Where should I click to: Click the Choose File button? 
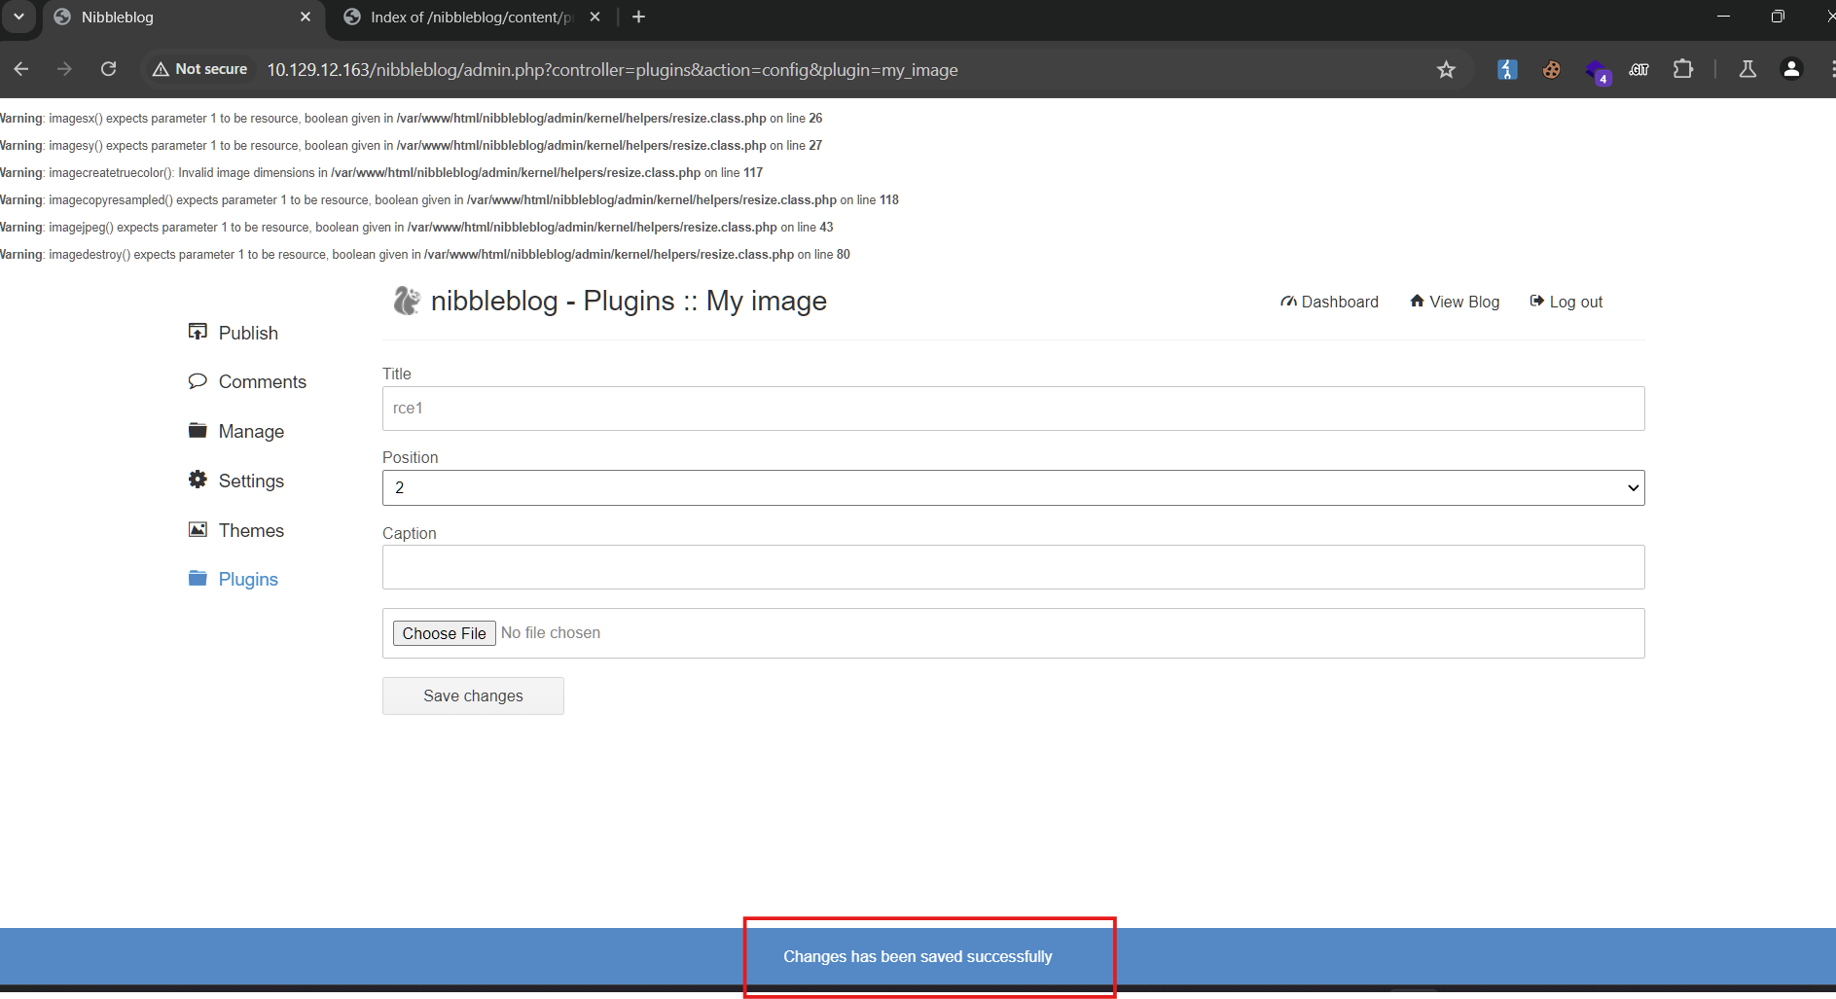(x=444, y=633)
